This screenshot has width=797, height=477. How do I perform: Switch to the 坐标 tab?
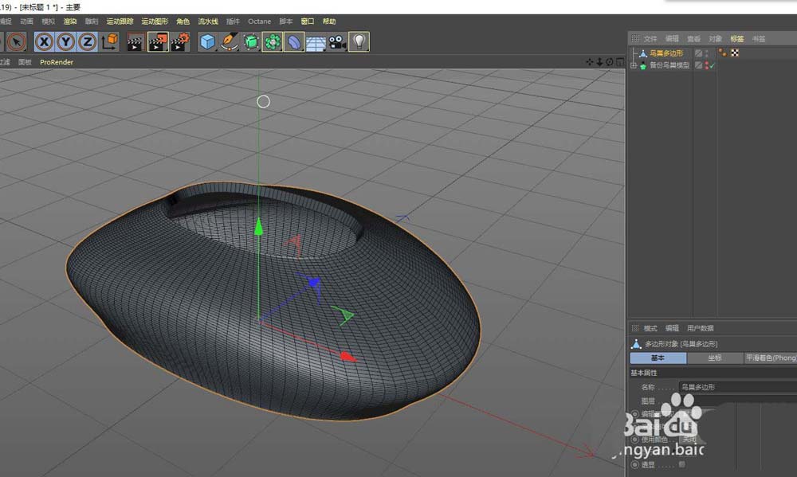coord(715,358)
